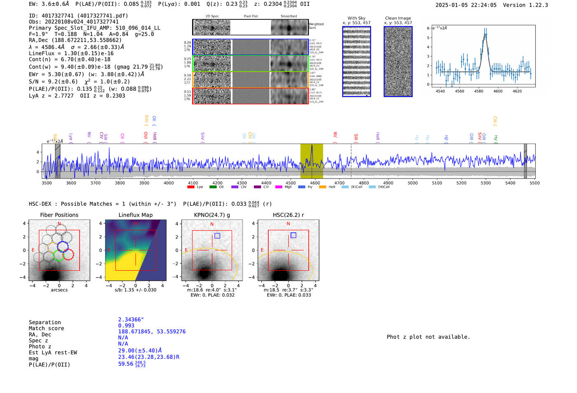This screenshot has width=577, height=393.
Task: Select the green-bordered 2D spectrum row
Action: tap(250, 64)
